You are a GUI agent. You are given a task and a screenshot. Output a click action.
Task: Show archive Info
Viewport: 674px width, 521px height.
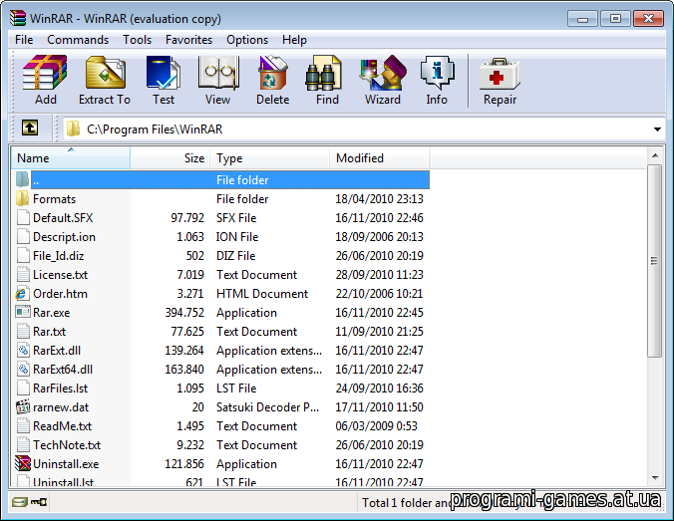point(437,81)
